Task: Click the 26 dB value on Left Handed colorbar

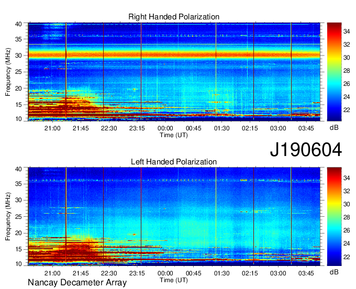Action: pyautogui.click(x=347, y=230)
